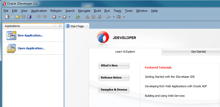
Task: Open the Forward history dropdown arrow
Action: [69, 17]
